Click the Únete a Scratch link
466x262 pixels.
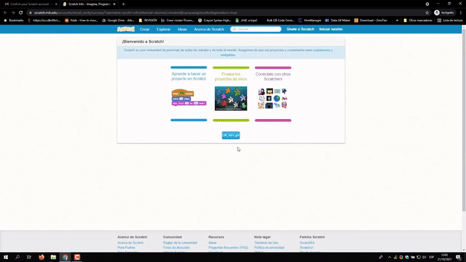(300, 29)
